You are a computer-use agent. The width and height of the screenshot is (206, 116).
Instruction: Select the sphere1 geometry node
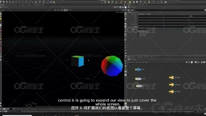[138, 79]
